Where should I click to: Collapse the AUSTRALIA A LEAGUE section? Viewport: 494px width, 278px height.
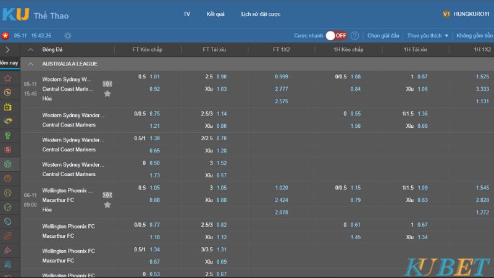click(30, 64)
